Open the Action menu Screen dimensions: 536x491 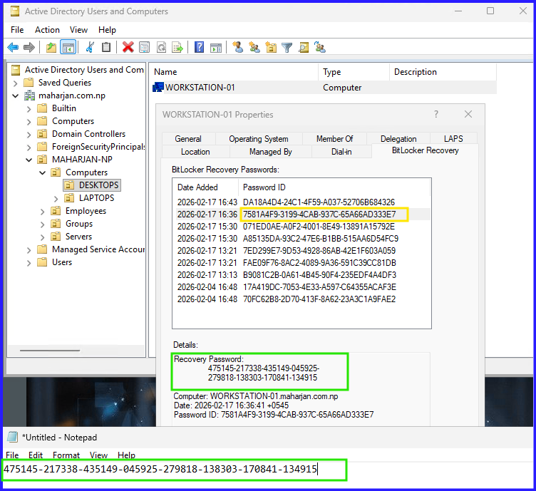(x=47, y=30)
